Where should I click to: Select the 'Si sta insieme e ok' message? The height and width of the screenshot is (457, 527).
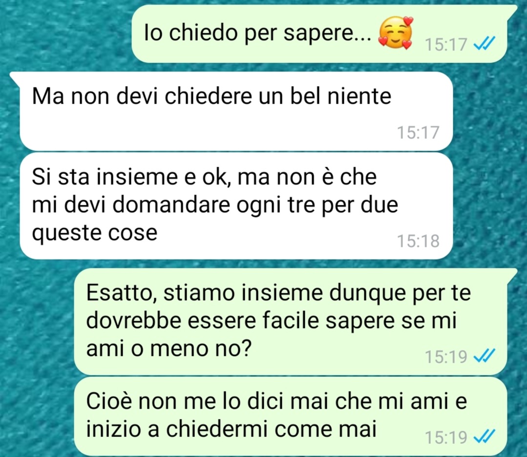pos(236,206)
